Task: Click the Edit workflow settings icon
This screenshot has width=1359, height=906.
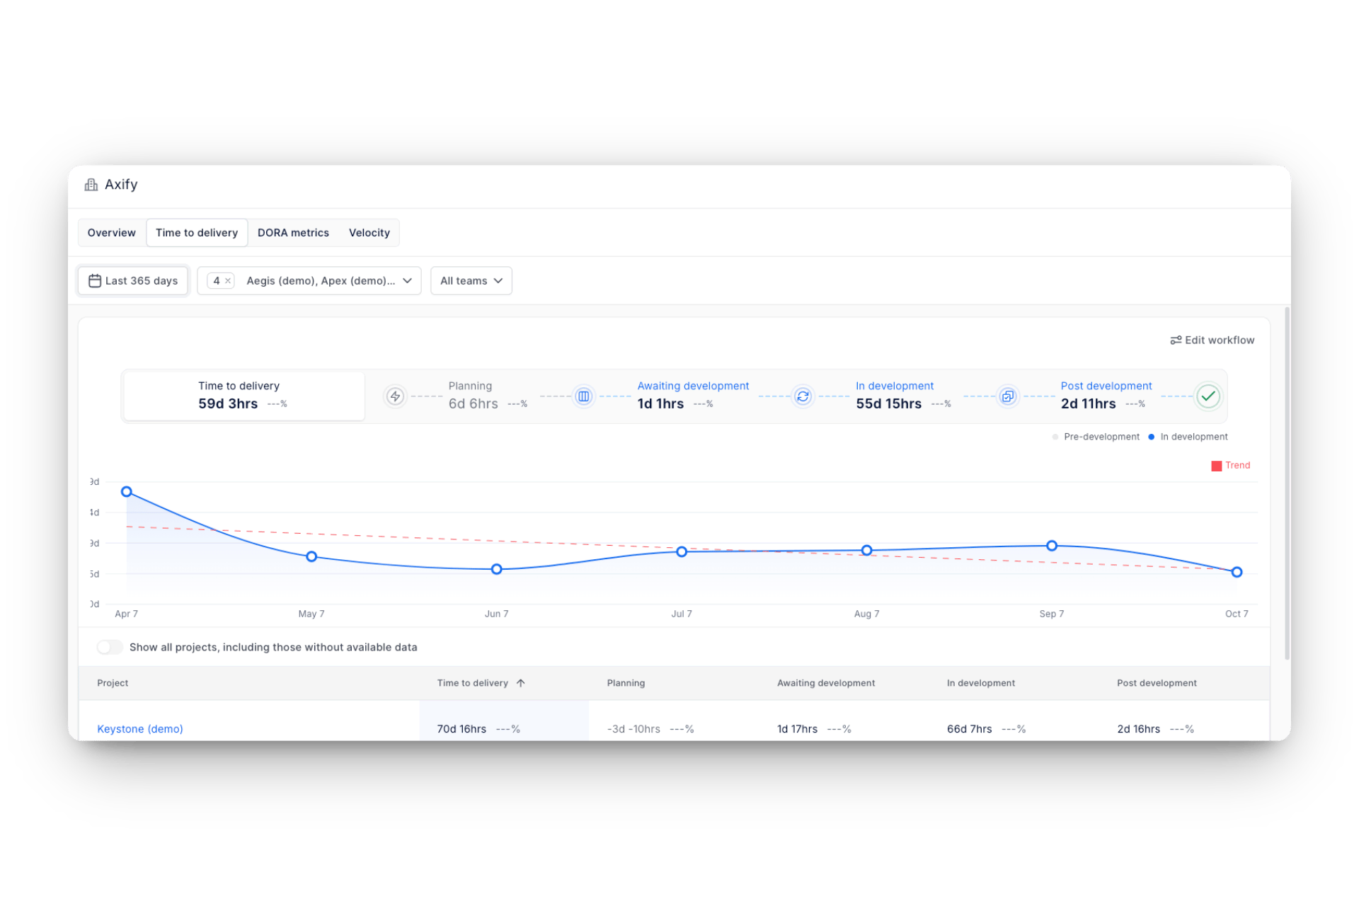Action: [1176, 340]
